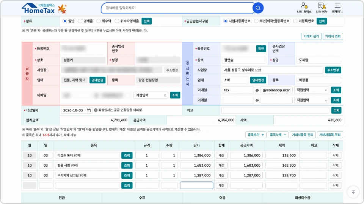Image resolution: width=364 pixels, height=204 pixels.
Task: Click 조회 next to supplier email
Action: click(x=175, y=95)
